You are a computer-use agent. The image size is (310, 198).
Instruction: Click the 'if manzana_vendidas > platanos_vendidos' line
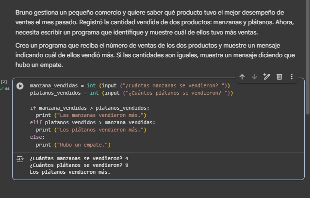90,108
